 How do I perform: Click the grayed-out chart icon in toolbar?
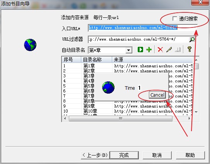[x=178, y=50]
